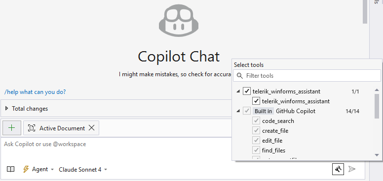Click the 1/1 tool count
383x181 pixels.
355,91
